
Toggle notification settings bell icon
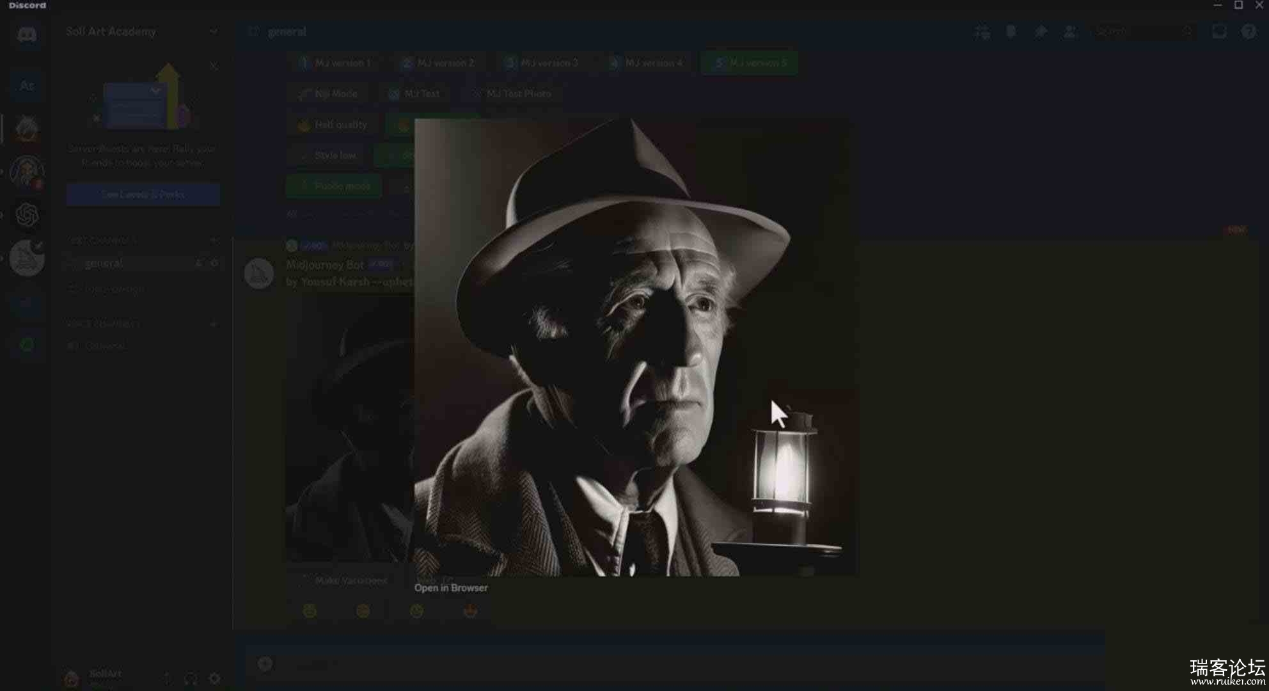pos(1011,31)
